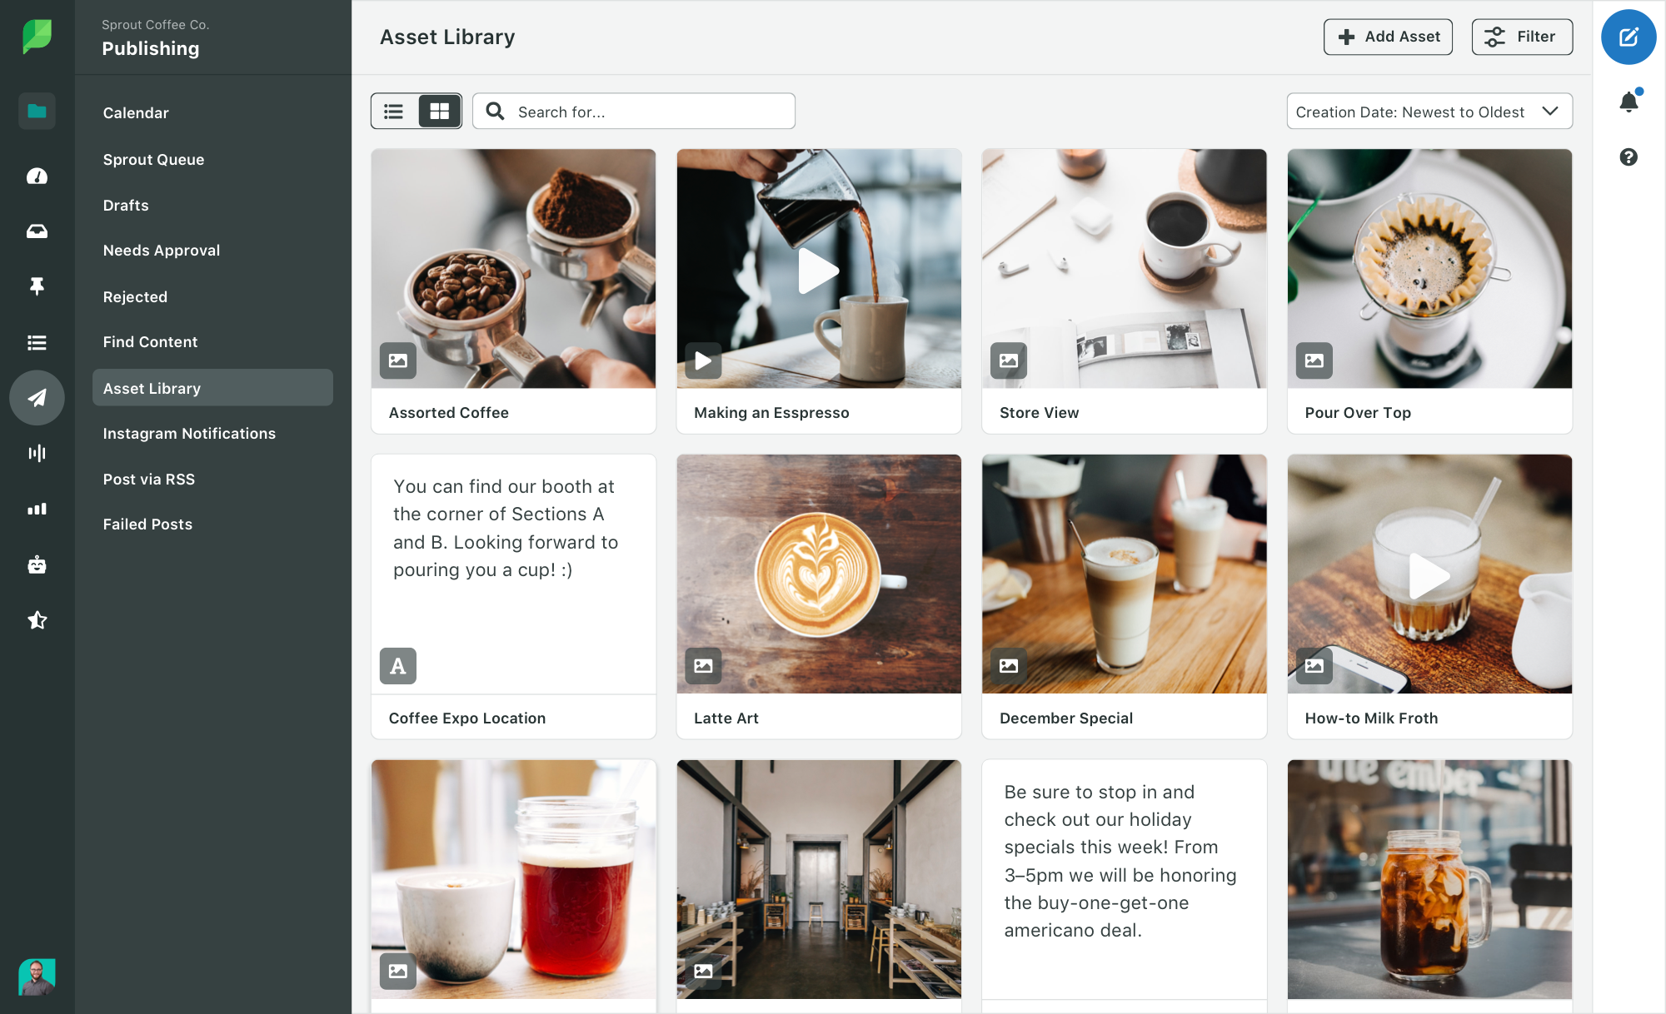Open Instagram Notifications settings
The height and width of the screenshot is (1014, 1666).
click(x=189, y=433)
